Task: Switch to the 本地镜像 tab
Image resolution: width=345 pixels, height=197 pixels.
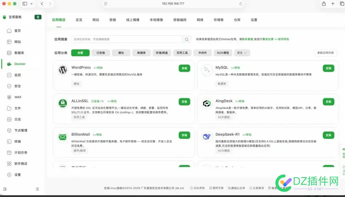Action: click(156, 20)
